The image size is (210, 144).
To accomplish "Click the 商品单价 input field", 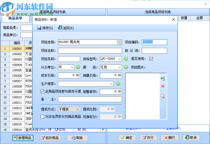I will pos(27,35).
